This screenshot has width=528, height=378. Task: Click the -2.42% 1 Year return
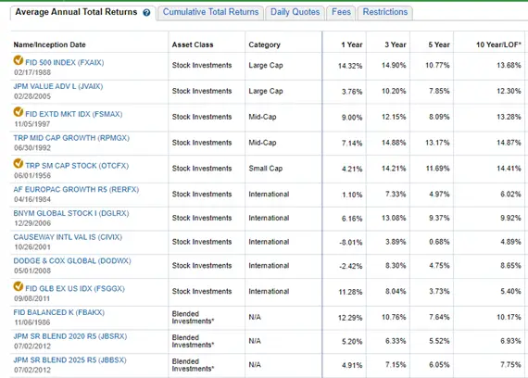[351, 266]
